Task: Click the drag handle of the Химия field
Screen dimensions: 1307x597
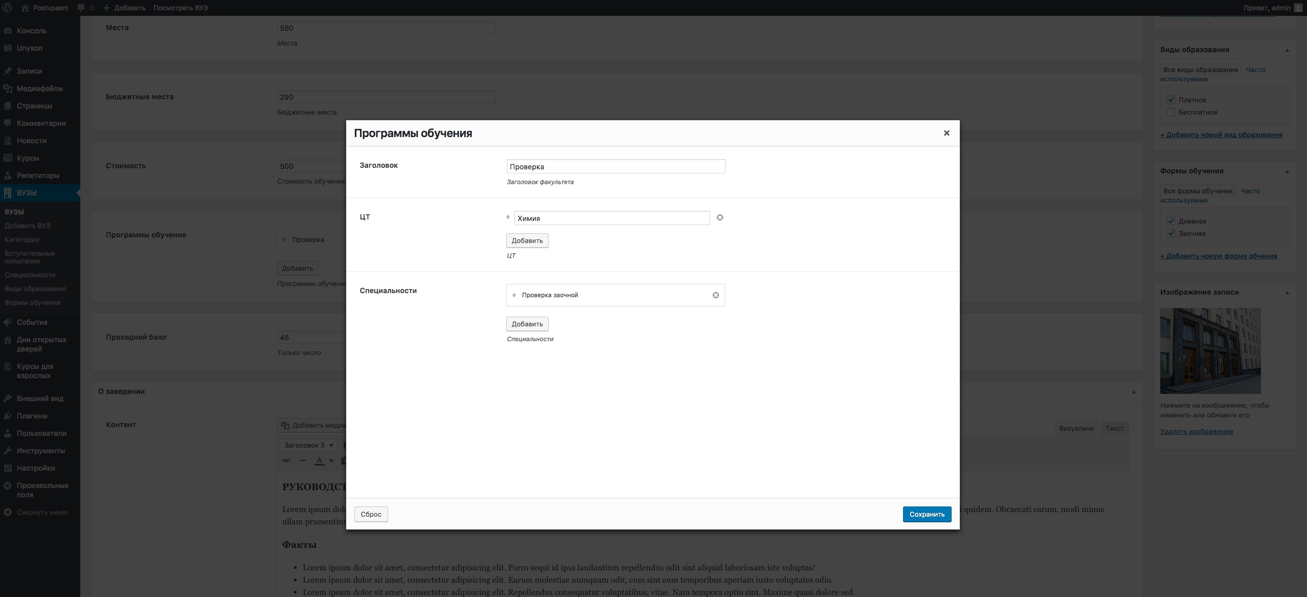Action: [508, 217]
